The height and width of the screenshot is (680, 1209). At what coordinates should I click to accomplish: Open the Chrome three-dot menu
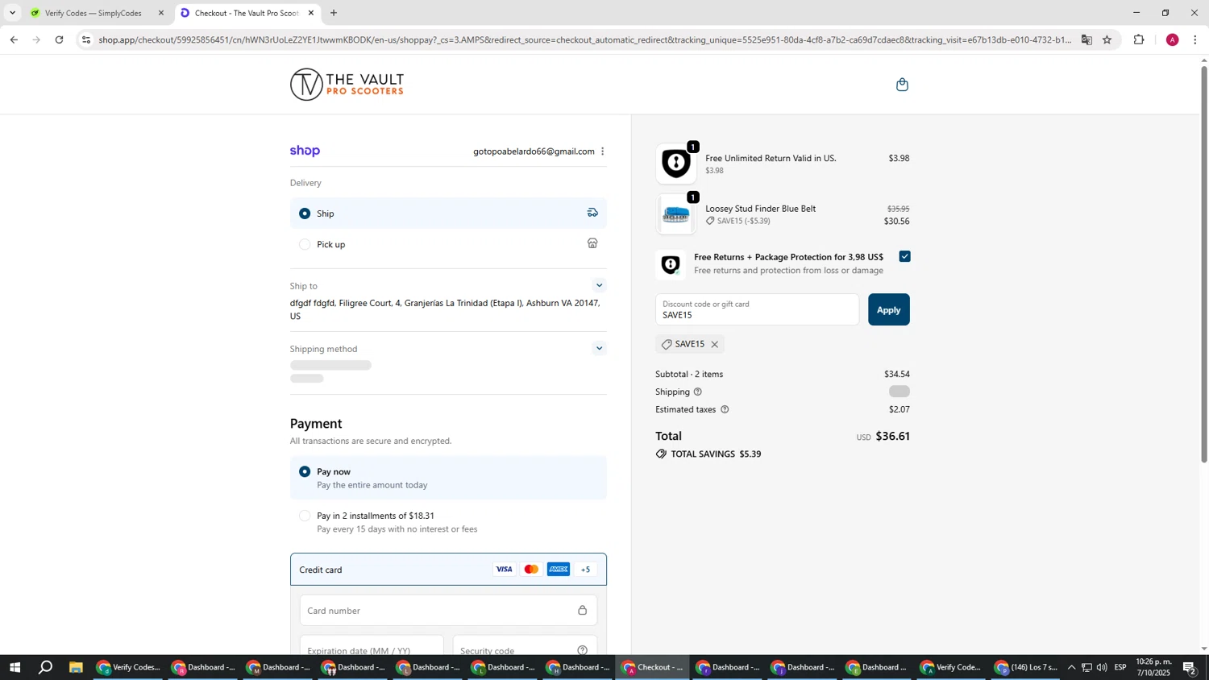1195,39
